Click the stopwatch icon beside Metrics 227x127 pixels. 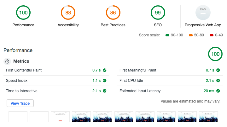7,61
